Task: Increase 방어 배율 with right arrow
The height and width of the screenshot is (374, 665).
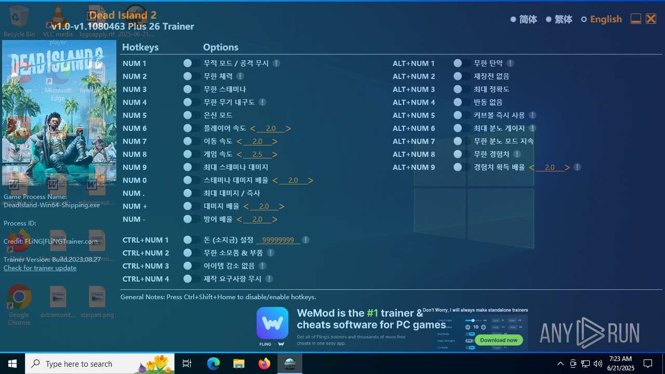Action: 275,219
